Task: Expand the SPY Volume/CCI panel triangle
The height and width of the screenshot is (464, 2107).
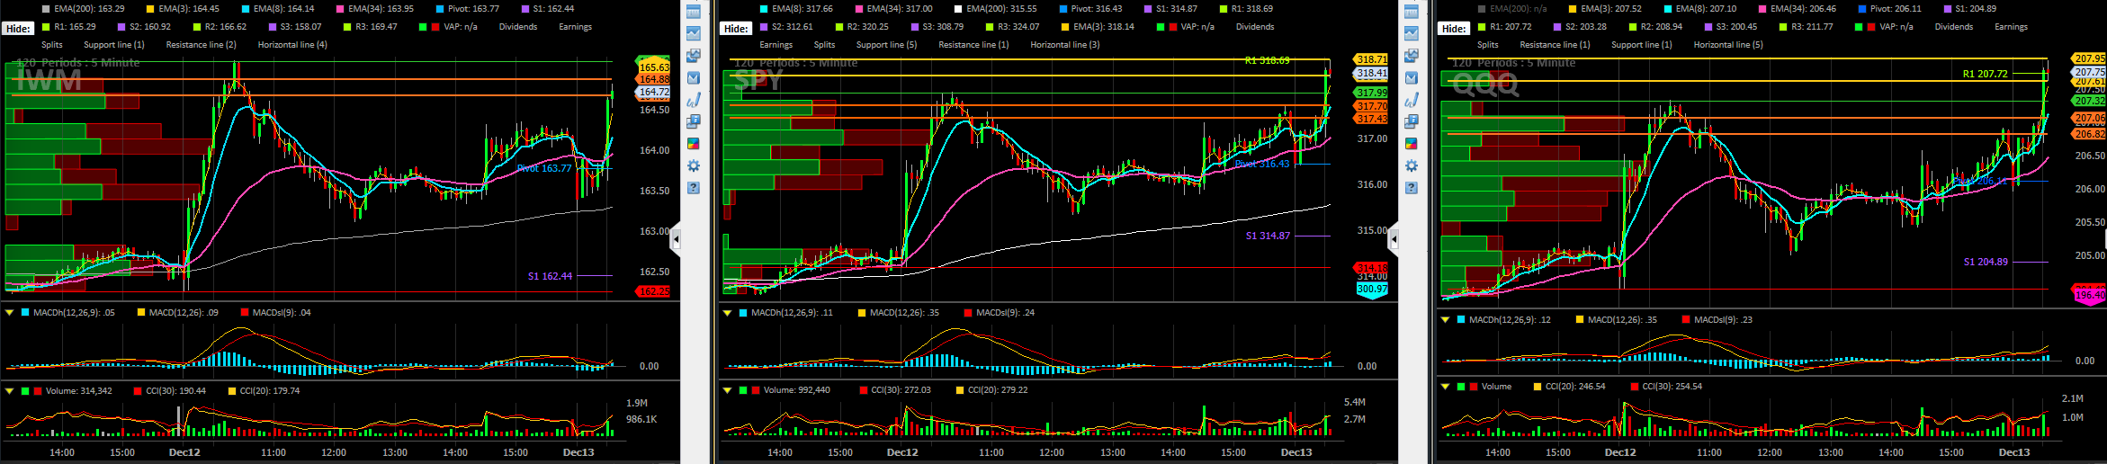Action: tap(727, 390)
